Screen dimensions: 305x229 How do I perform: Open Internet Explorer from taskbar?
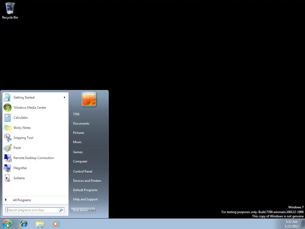[24, 224]
